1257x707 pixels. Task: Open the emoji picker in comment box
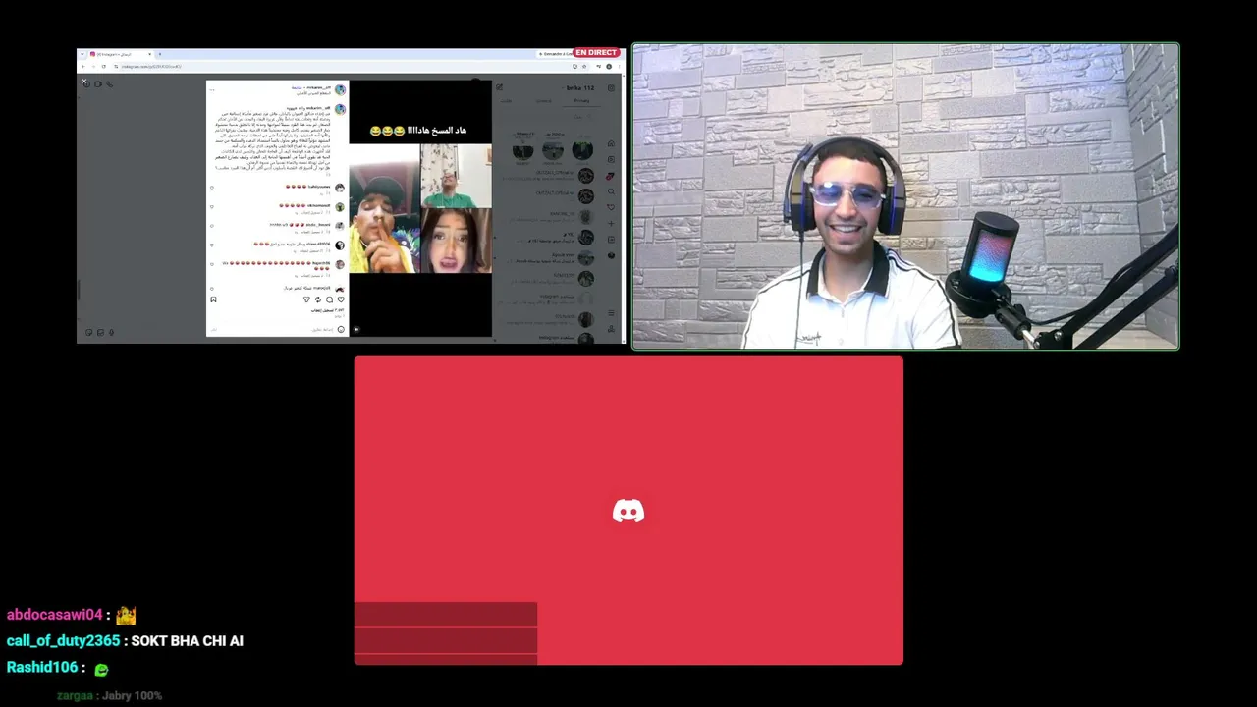coord(341,329)
